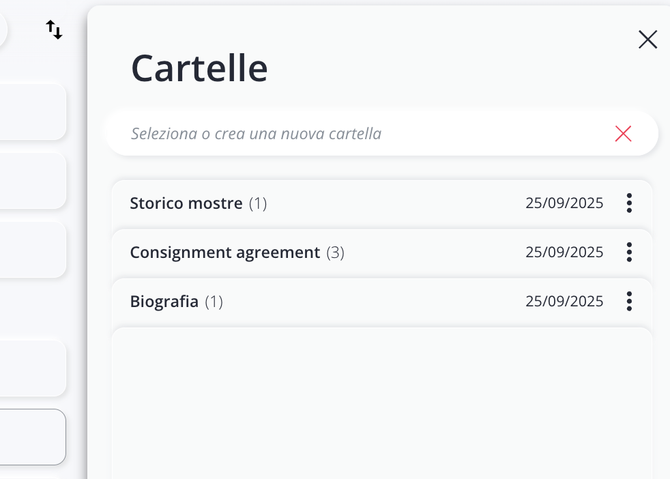Click the 25/09/2025 date beside Biografia
This screenshot has width=670, height=479.
(x=564, y=302)
